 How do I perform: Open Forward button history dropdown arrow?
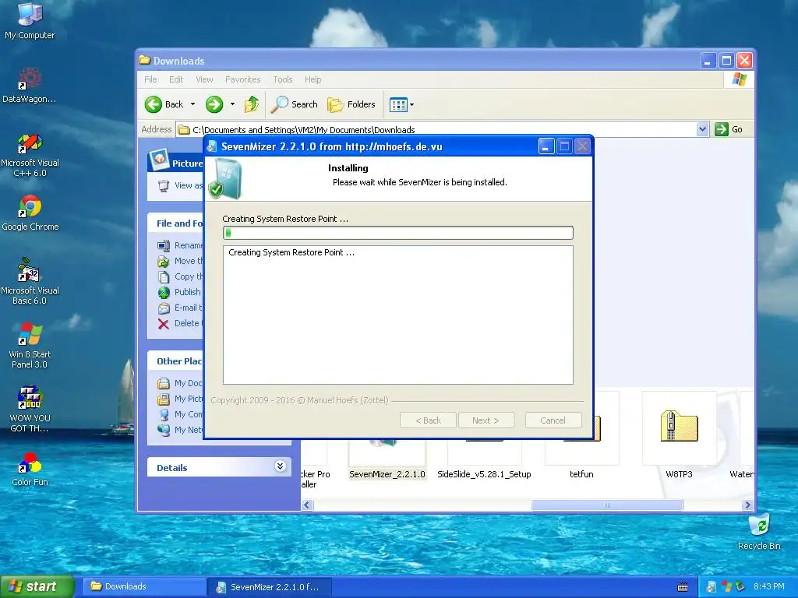click(x=232, y=104)
